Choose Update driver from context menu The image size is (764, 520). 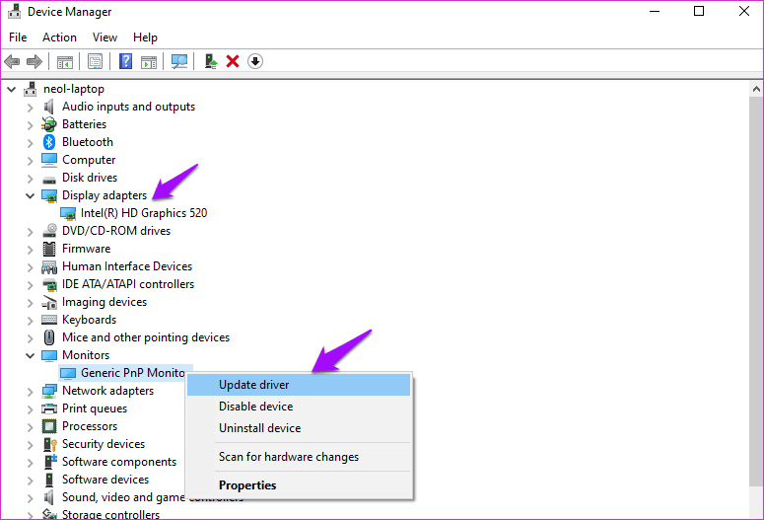[x=299, y=385]
